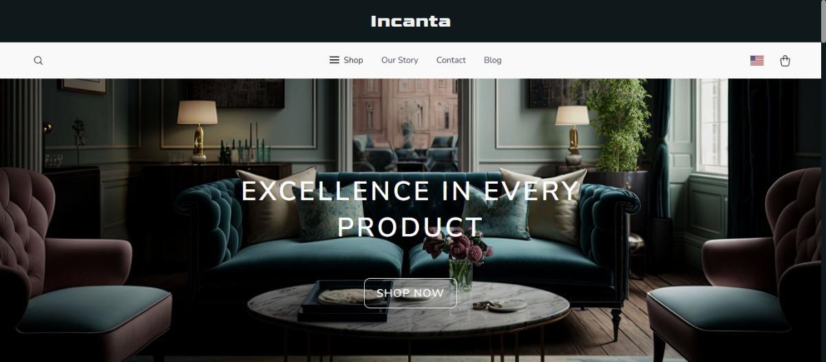Open the search magnifier icon
Screen dimensions: 826x362
39,61
